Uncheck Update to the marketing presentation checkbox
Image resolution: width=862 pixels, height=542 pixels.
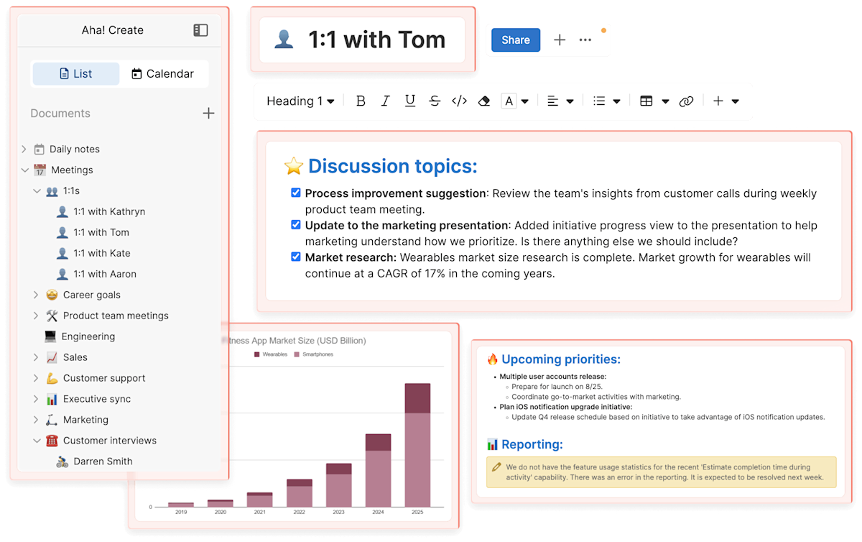point(296,224)
